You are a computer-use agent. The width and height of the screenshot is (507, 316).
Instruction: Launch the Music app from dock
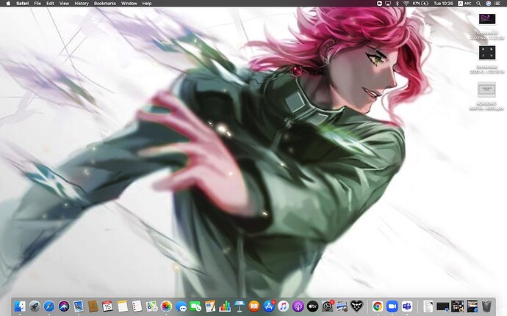point(284,306)
